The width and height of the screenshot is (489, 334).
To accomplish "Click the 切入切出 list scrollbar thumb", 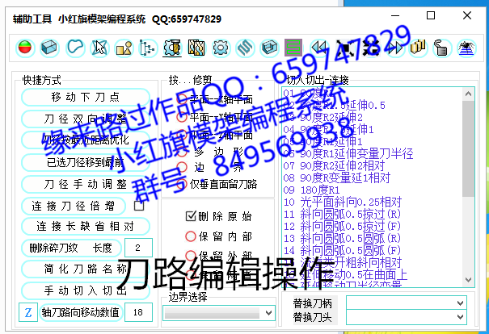I will 468,148.
